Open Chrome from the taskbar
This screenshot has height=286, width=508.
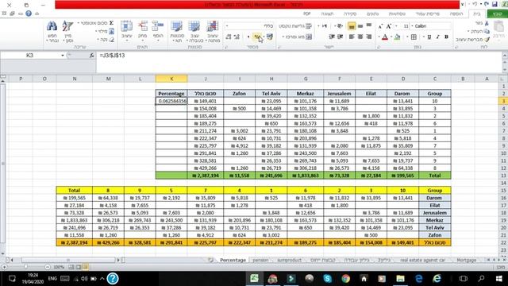346,279
